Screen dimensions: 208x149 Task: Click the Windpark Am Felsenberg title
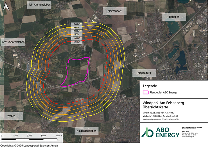tap(163, 103)
